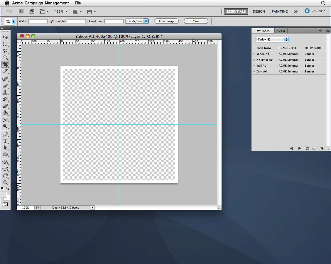The height and width of the screenshot is (264, 331).
Task: Select the Polygonal Lasso tool
Action: (5, 51)
